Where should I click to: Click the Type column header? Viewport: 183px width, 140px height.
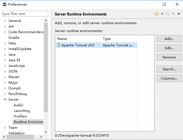click(119, 39)
